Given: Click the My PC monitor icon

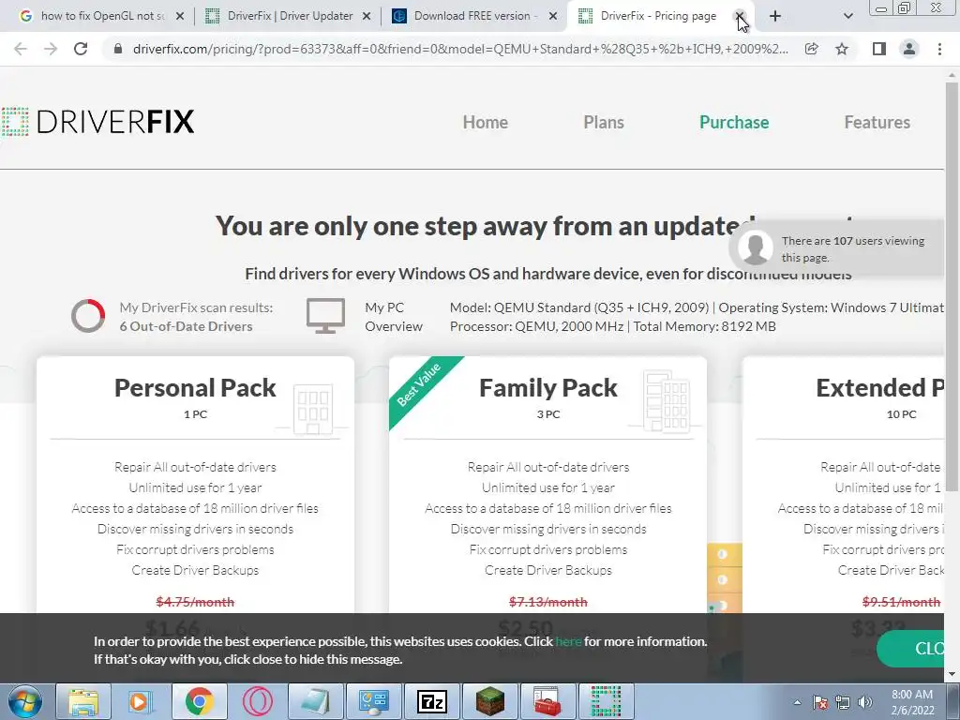Looking at the screenshot, I should click(325, 316).
